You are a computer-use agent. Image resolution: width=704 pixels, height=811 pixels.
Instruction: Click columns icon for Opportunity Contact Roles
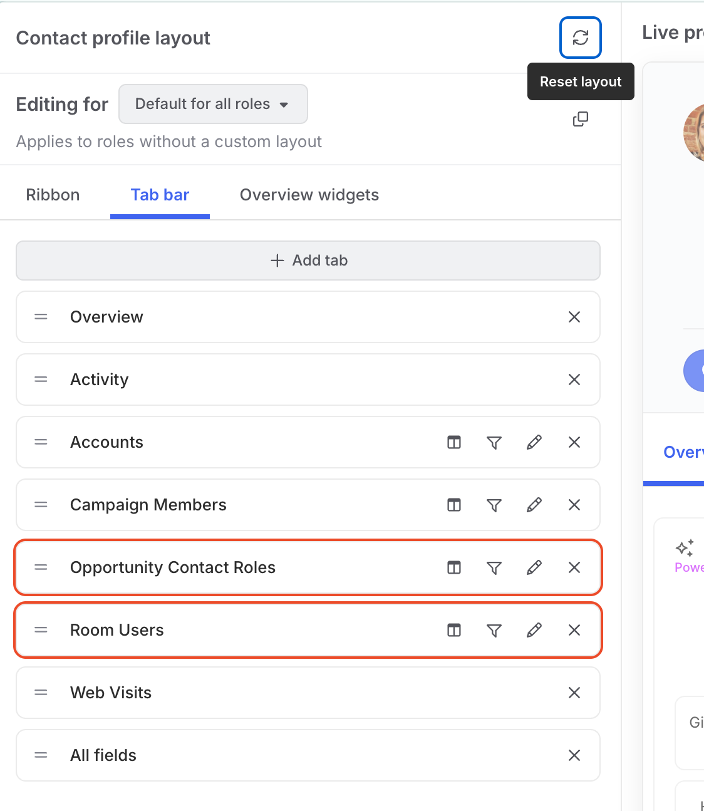454,567
